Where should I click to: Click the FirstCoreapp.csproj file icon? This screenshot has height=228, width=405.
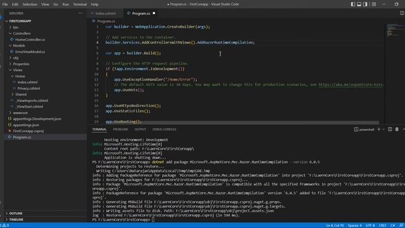click(9, 131)
